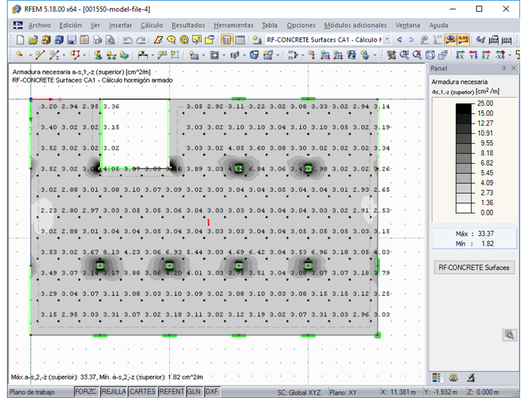This screenshot has width=527, height=398.
Task: Expand member tool dropdown arrow
Action: tap(64, 55)
